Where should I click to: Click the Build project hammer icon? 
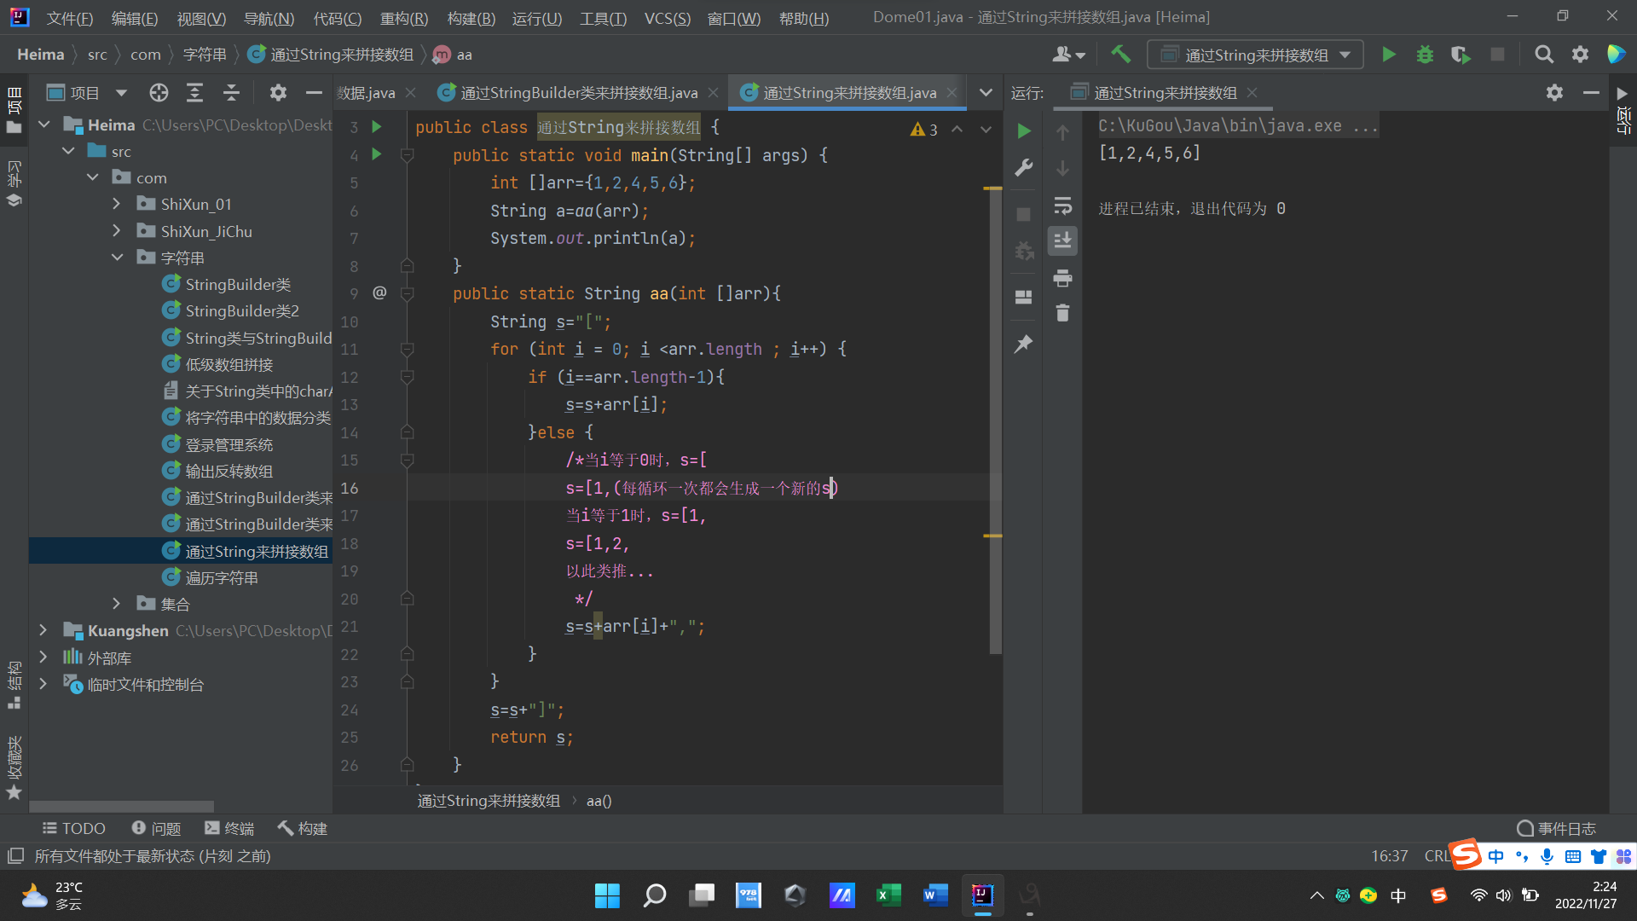coord(1120,55)
